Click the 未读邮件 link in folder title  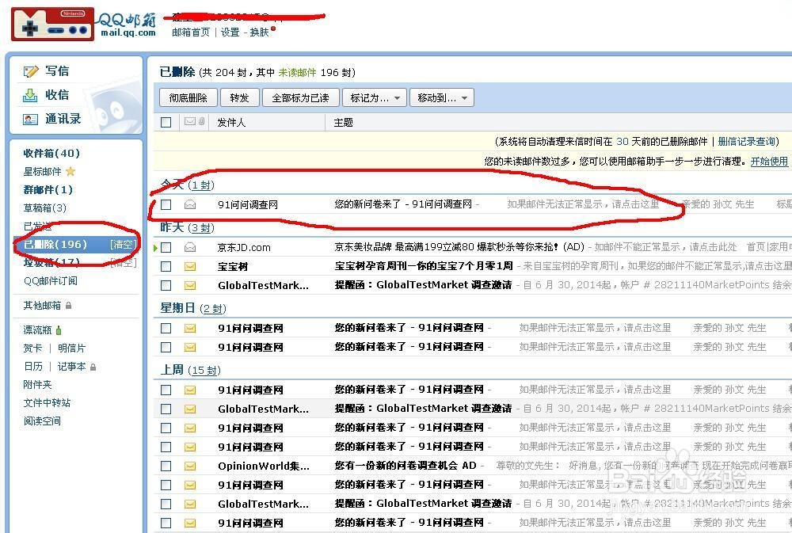pyautogui.click(x=297, y=73)
